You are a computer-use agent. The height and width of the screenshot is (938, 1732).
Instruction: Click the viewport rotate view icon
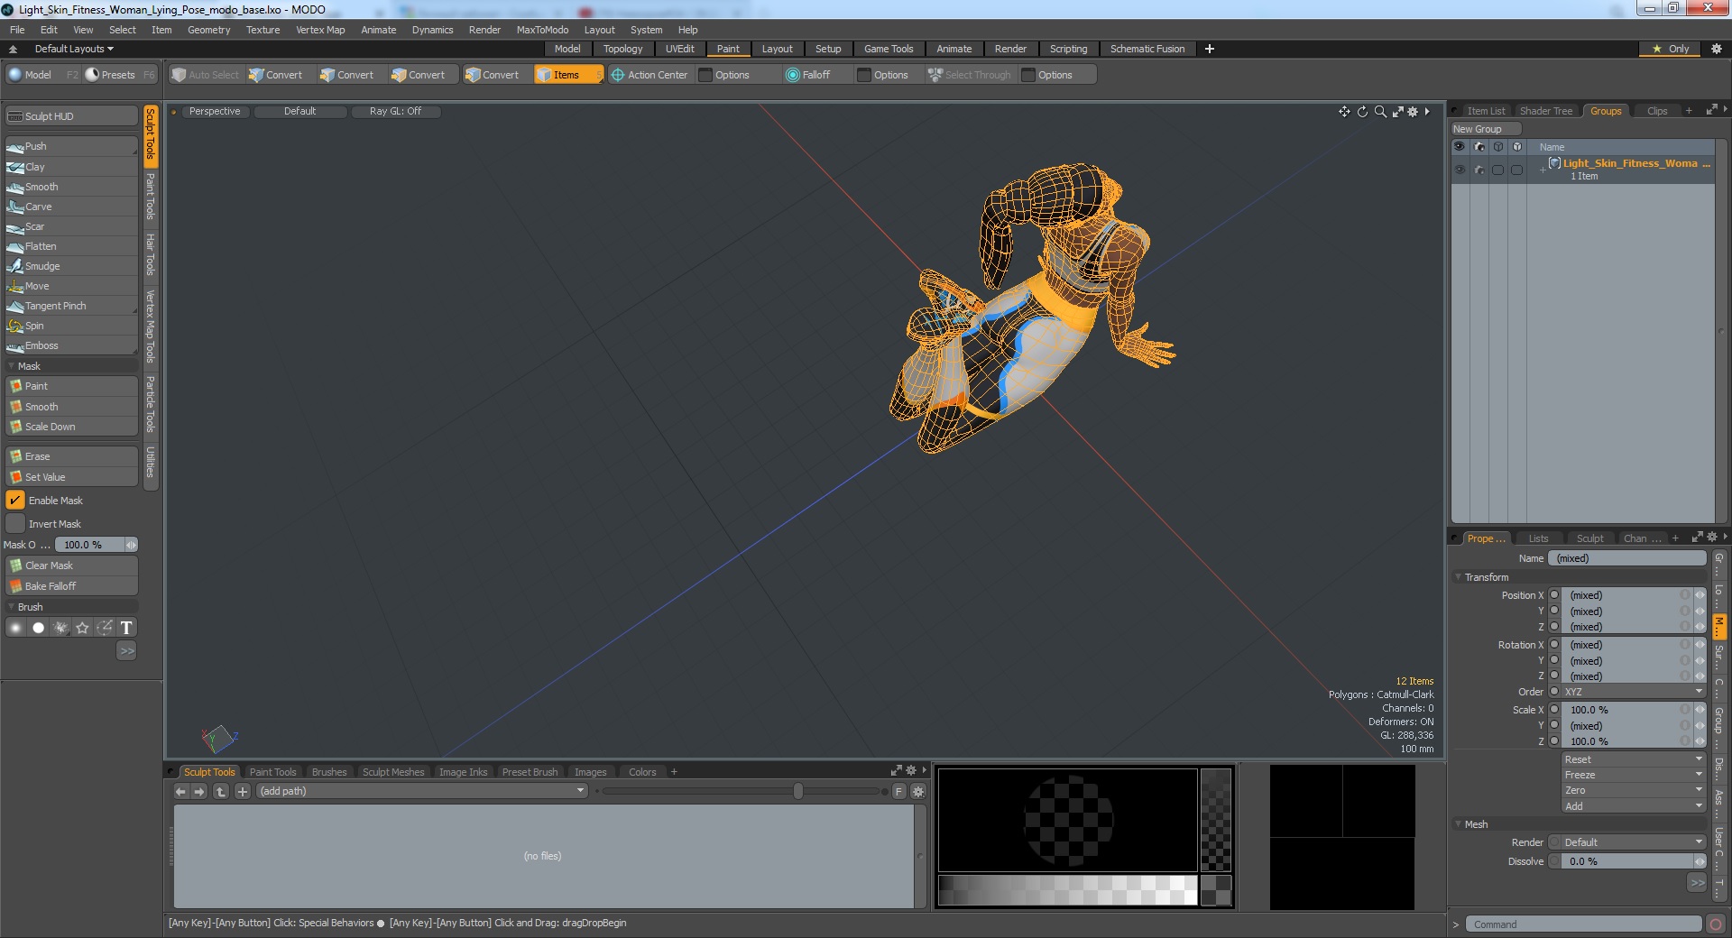(1362, 112)
